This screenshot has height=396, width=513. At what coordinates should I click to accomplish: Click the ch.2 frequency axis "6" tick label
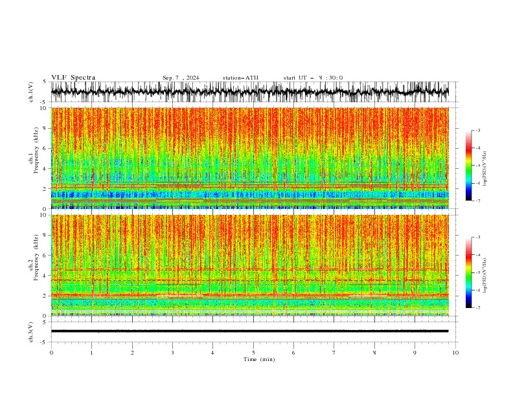click(45, 255)
